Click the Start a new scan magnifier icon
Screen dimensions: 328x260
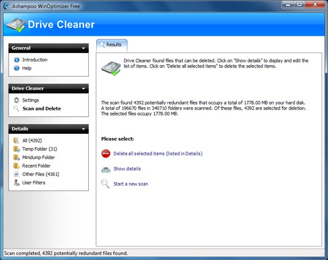tap(105, 184)
